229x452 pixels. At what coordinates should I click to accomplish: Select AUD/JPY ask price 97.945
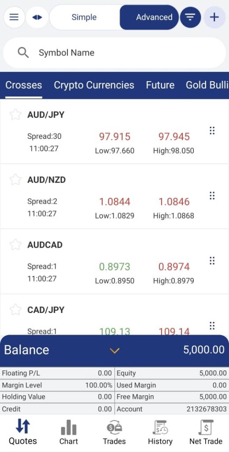[174, 136]
